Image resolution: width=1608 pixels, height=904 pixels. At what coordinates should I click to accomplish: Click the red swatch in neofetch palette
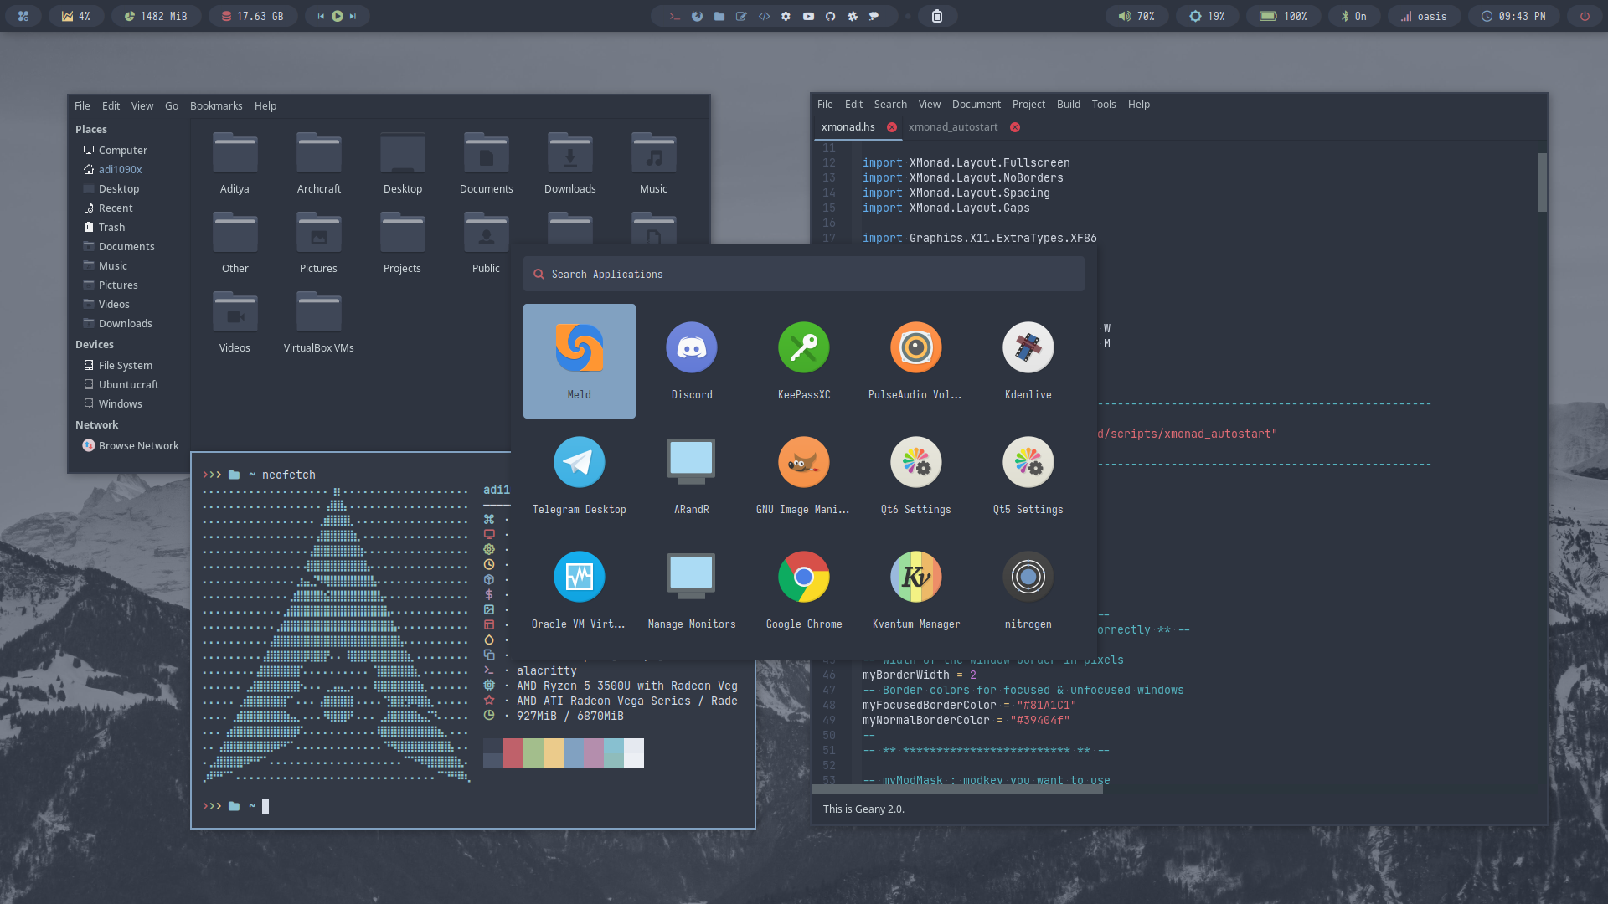point(513,753)
